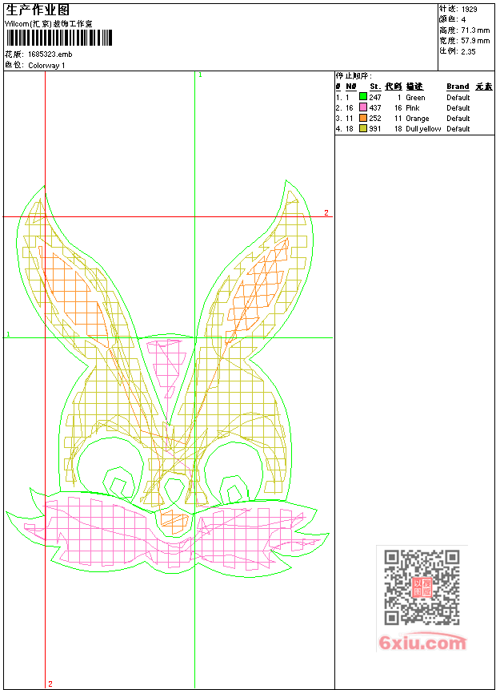Click the 元素 column header
Screen dimensions: 496x690
point(484,87)
